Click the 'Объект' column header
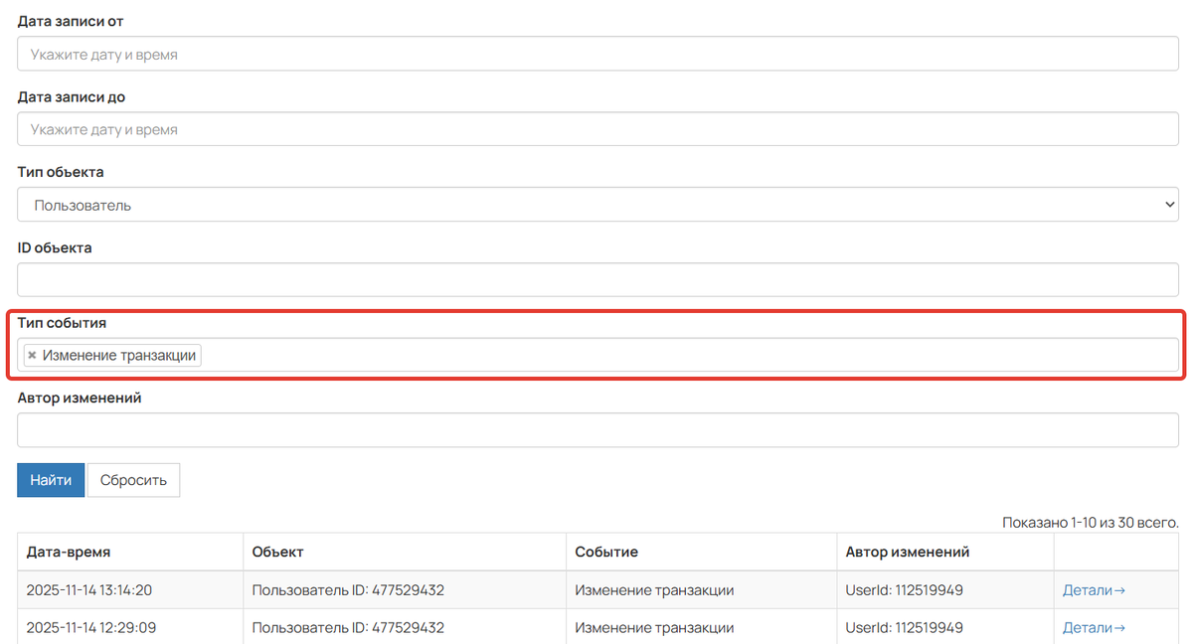This screenshot has height=644, width=1193. 277,552
